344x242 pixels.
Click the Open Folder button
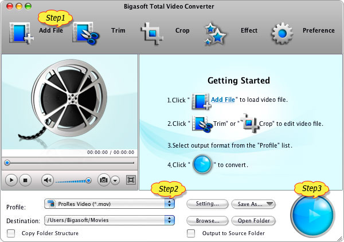(x=253, y=220)
